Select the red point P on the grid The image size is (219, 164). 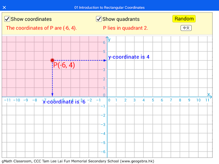[52, 60]
